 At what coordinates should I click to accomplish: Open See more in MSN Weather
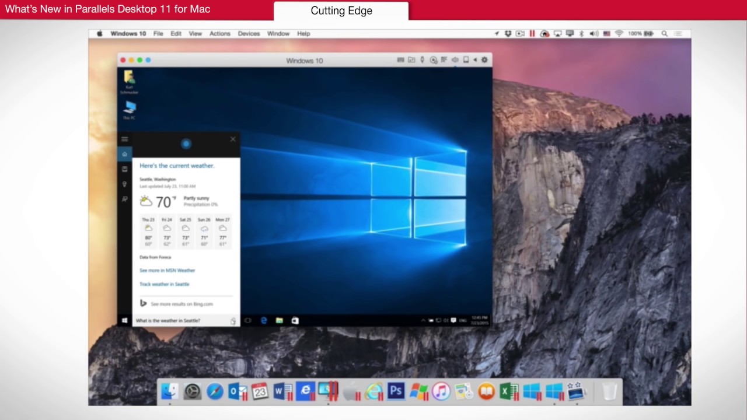pyautogui.click(x=167, y=271)
